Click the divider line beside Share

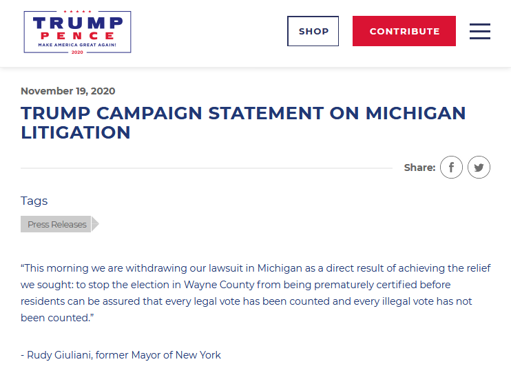207,168
